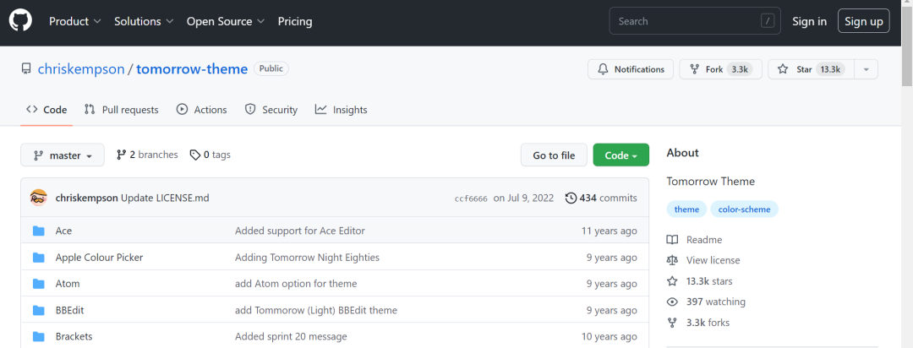
Task: Open 'add Atom option for theme' commit
Action: point(296,284)
